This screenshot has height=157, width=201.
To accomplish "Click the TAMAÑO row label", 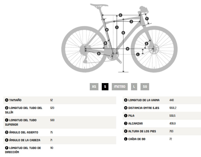I will pos(15,100).
